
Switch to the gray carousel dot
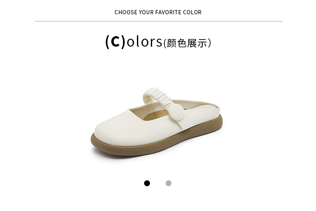169,183
